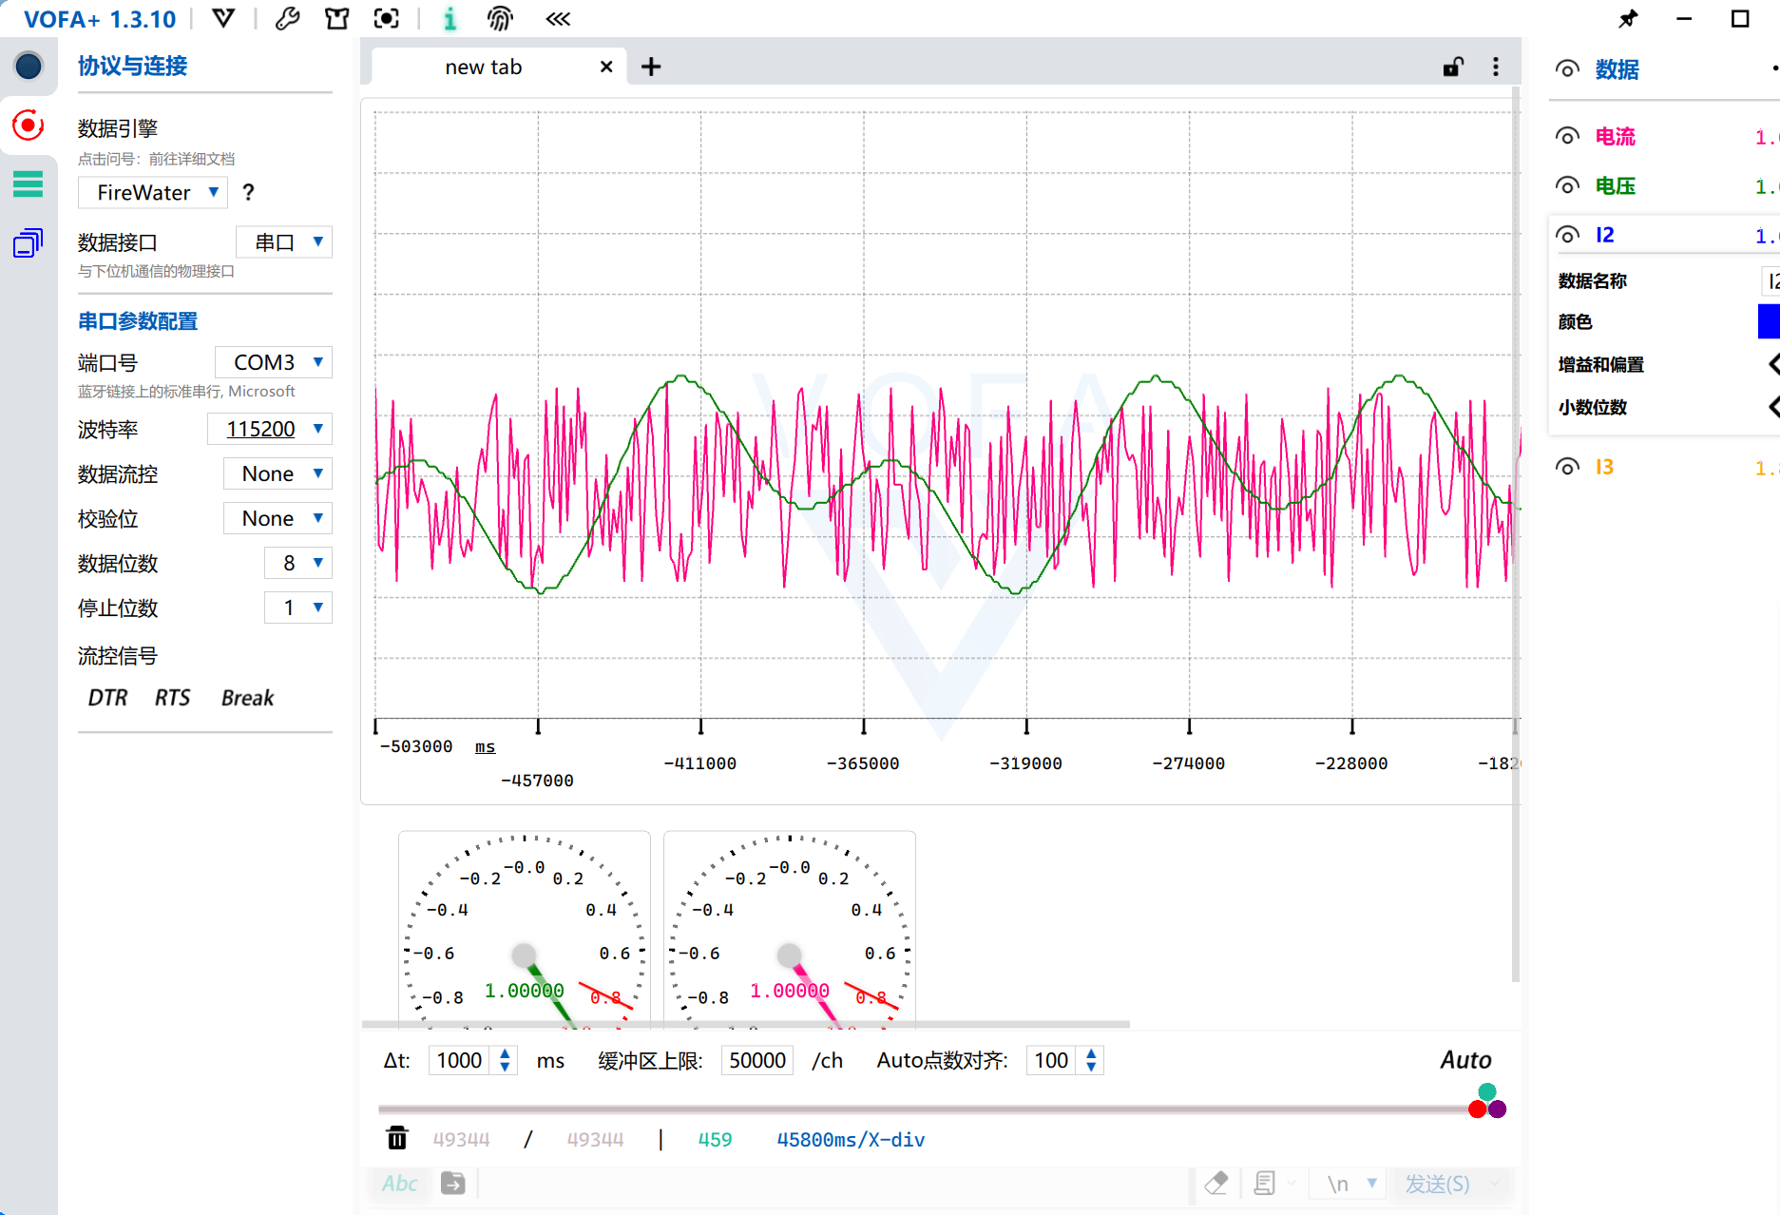The image size is (1780, 1215).
Task: Open the T-shirt skin theme icon
Action: point(336,19)
